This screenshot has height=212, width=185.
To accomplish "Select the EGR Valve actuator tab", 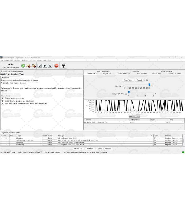I will [x=135, y=72].
